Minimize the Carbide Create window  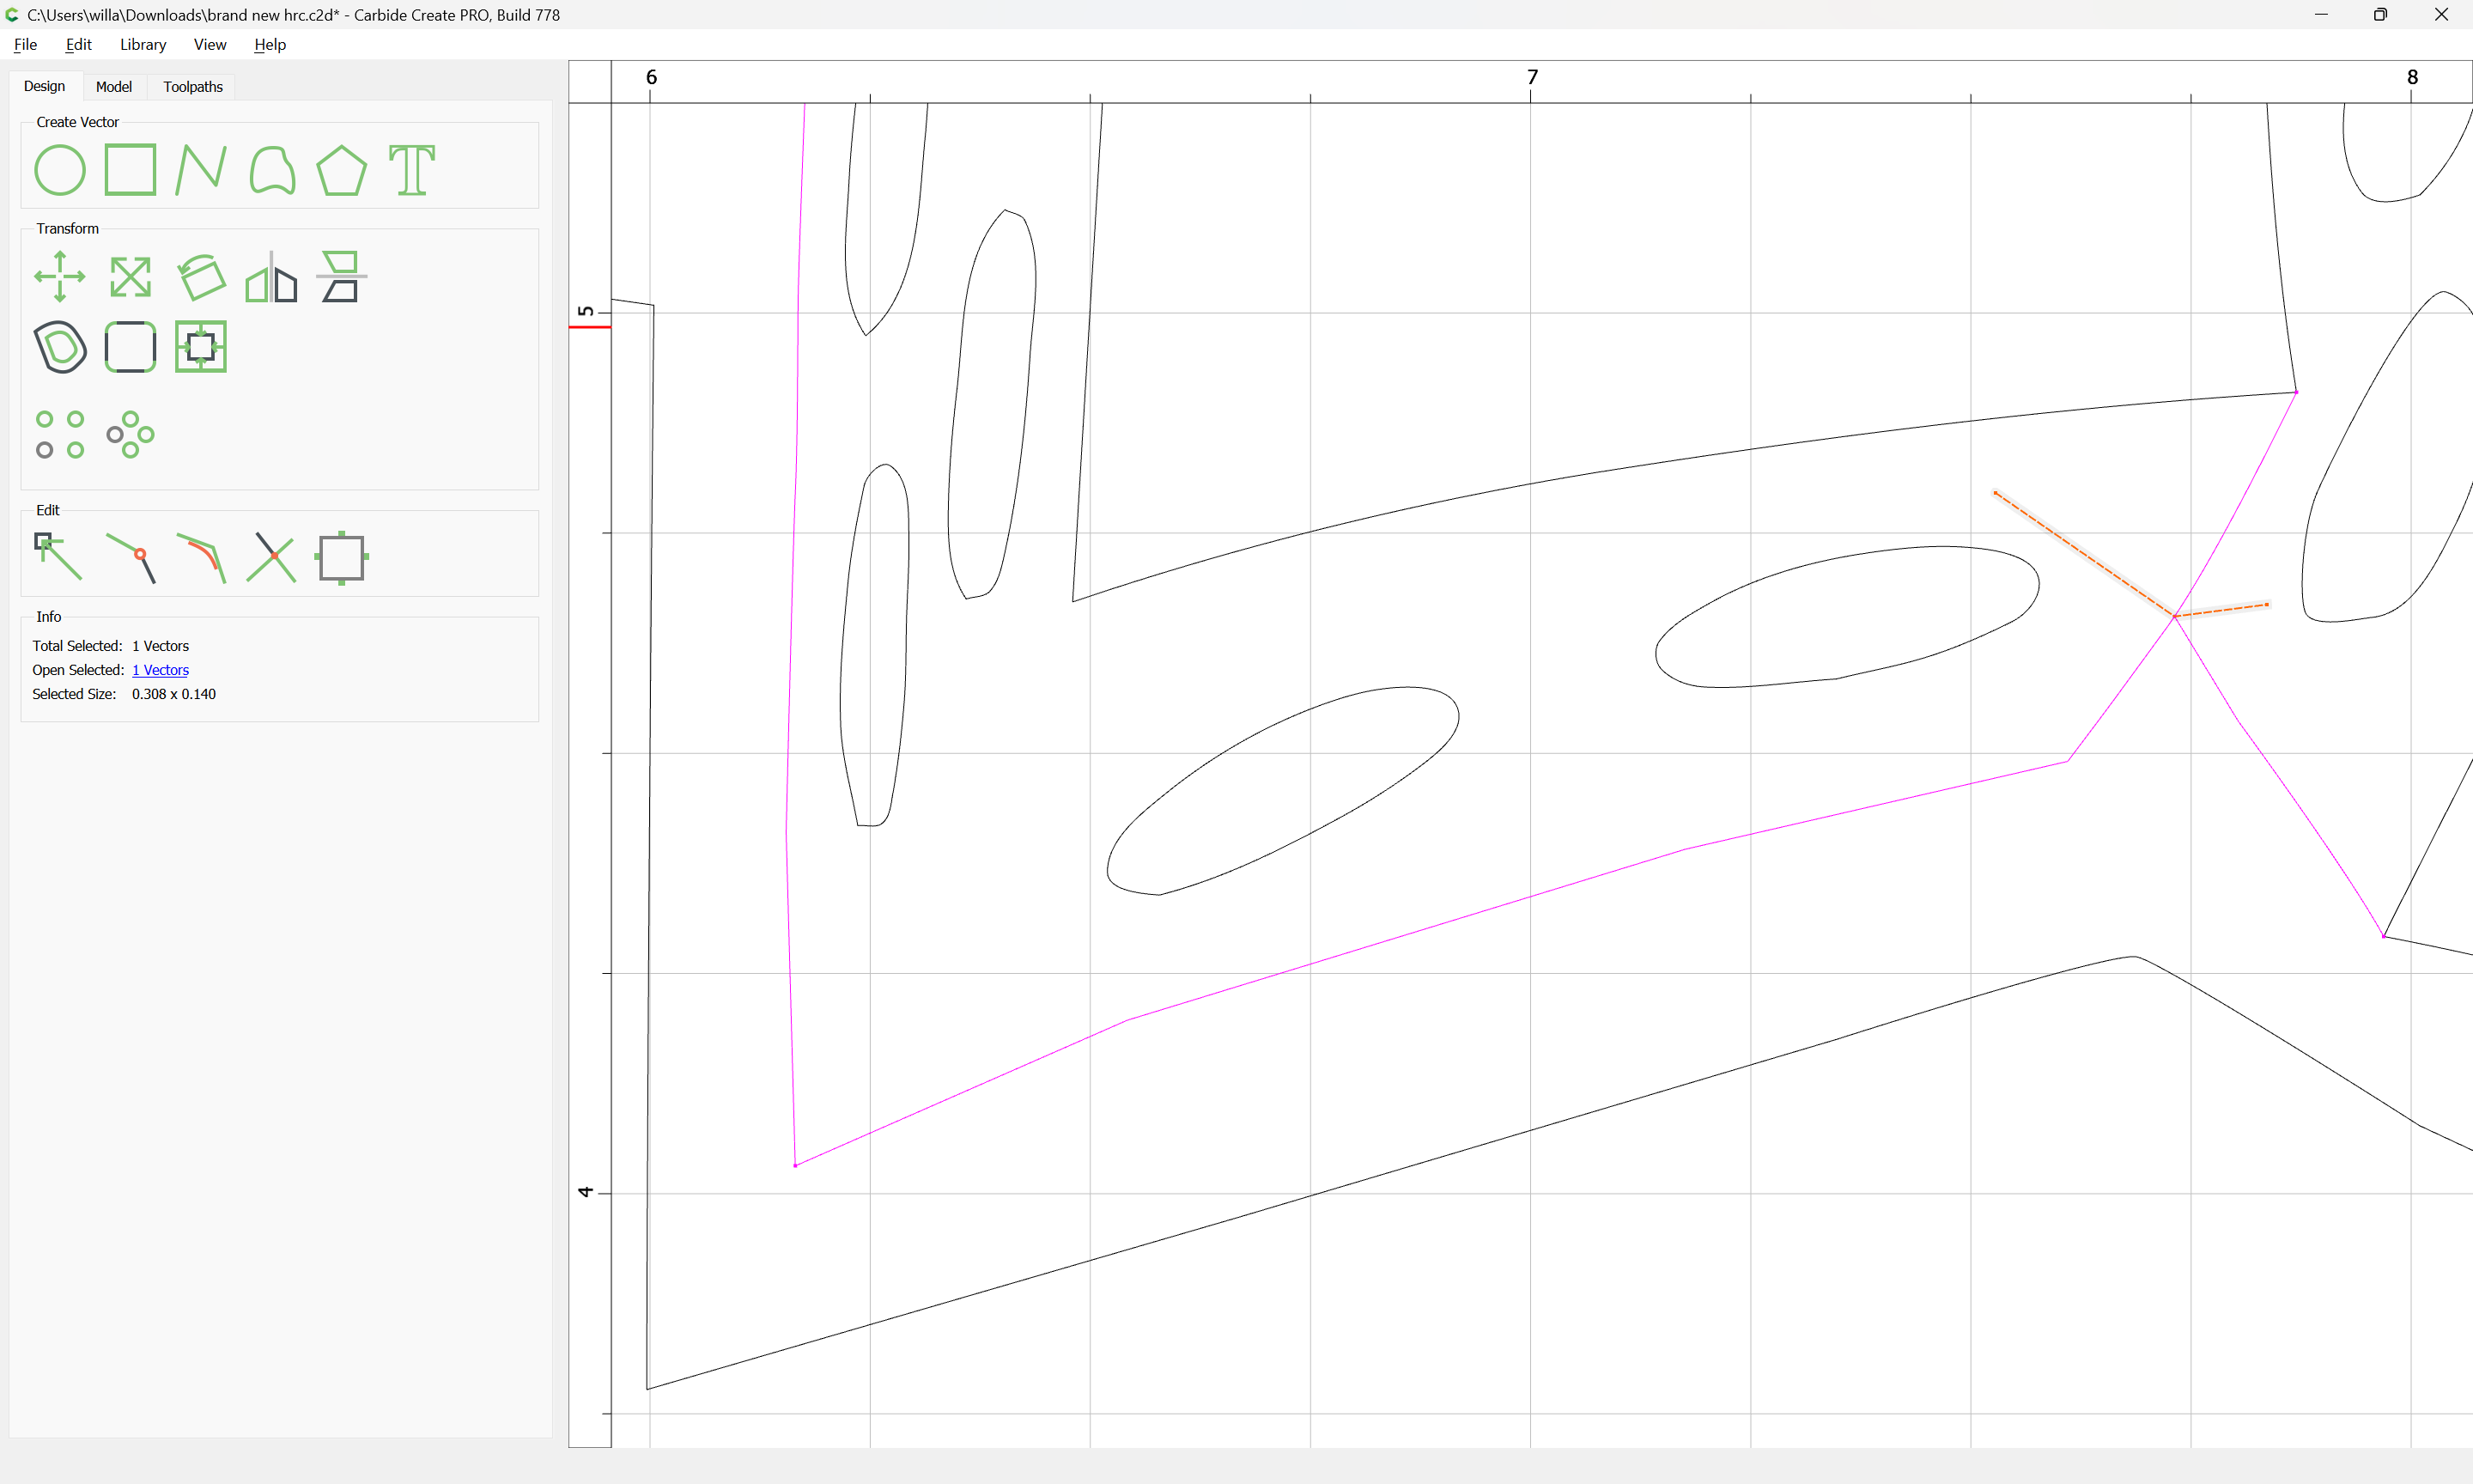2321,14
